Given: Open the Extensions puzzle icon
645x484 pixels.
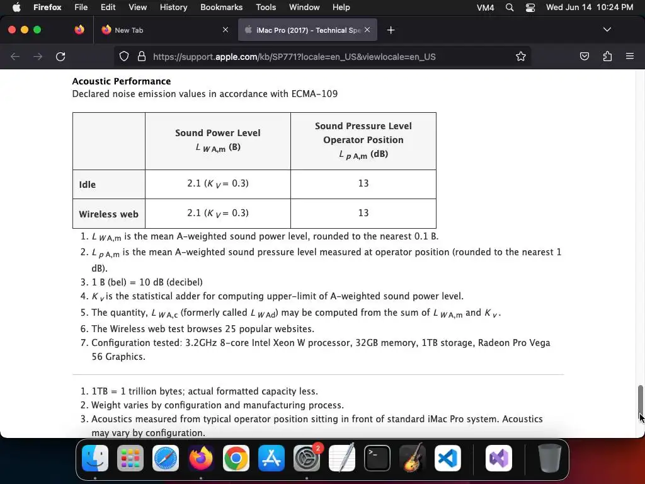Looking at the screenshot, I should pyautogui.click(x=607, y=56).
